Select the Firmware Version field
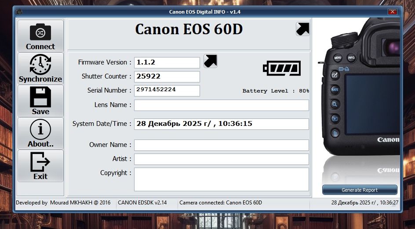The height and width of the screenshot is (229, 415). click(167, 63)
